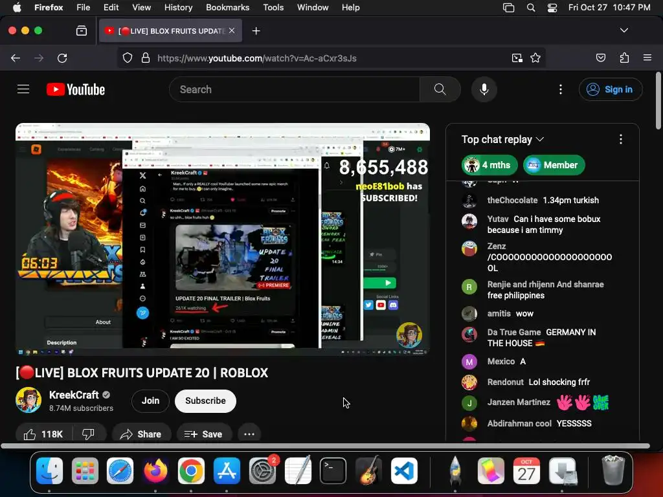Open chat replay options three-dot menu
The width and height of the screenshot is (663, 497).
coord(620,139)
